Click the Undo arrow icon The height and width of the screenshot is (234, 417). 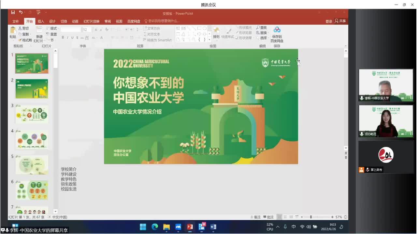(21, 12)
